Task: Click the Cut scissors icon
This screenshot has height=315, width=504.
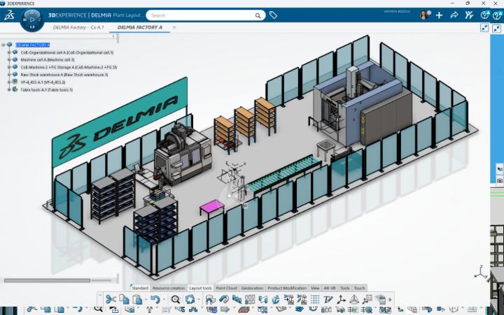Action: [x=111, y=300]
